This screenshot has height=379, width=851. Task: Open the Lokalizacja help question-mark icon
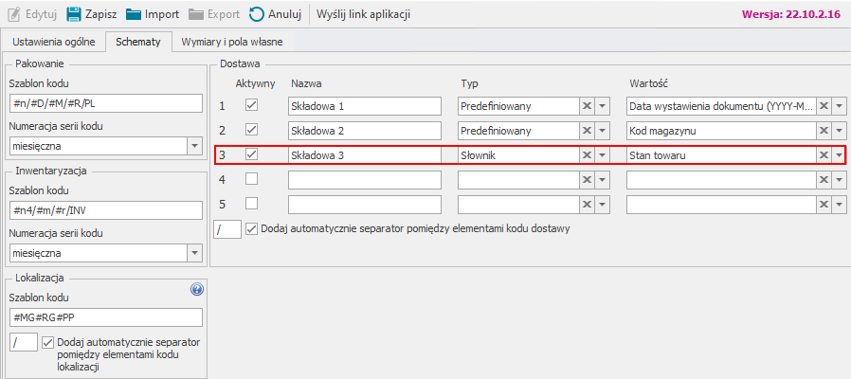coord(197,290)
